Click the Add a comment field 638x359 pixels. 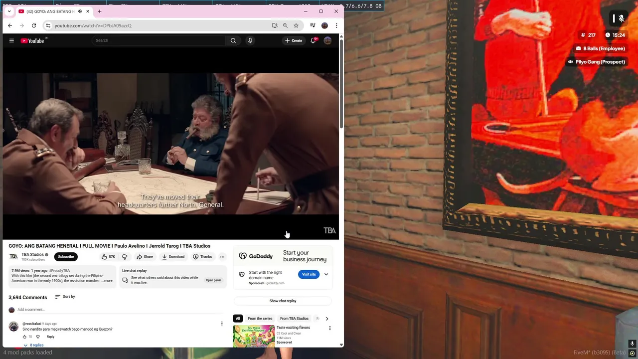coord(120,310)
